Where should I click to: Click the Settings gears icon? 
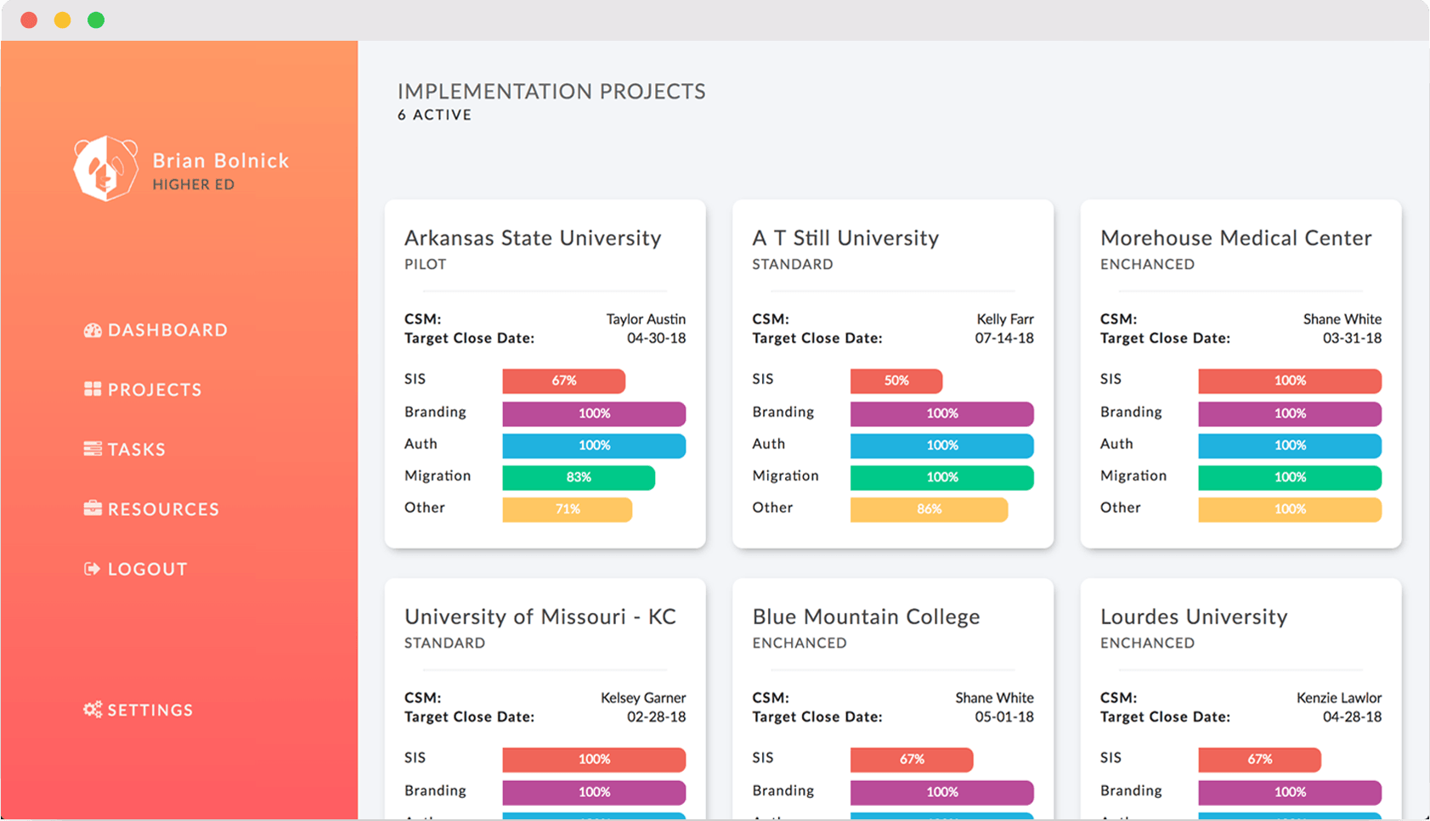93,709
